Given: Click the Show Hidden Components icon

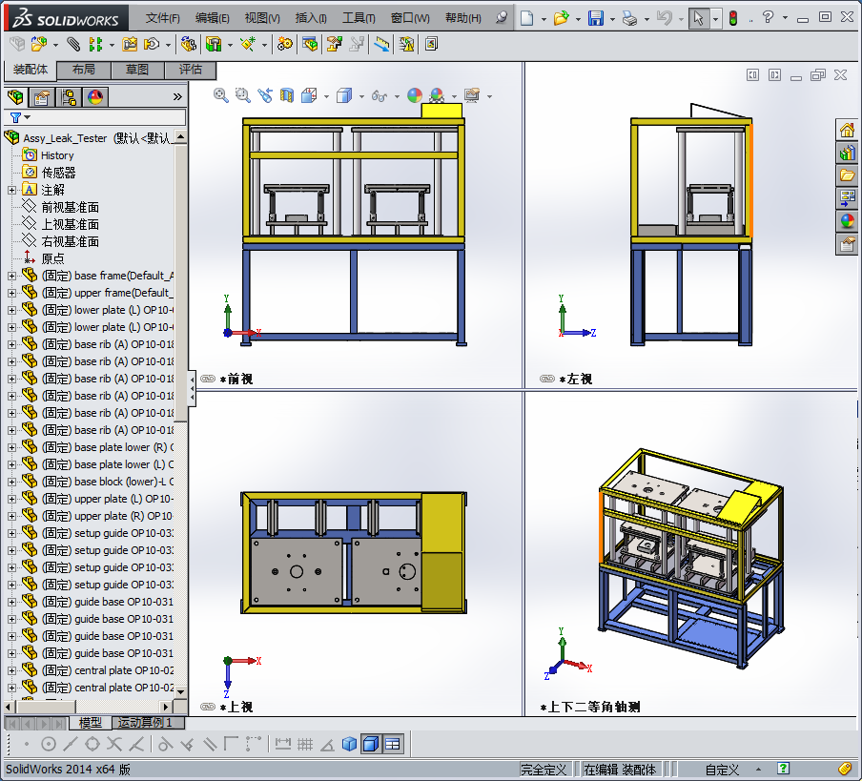Looking at the screenshot, I should 188,44.
